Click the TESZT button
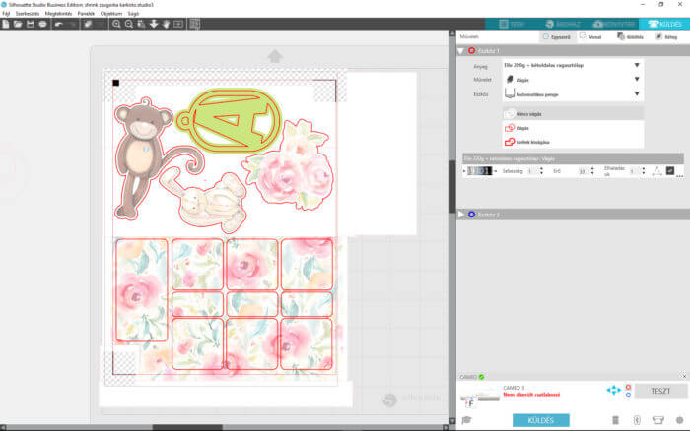 (x=660, y=391)
